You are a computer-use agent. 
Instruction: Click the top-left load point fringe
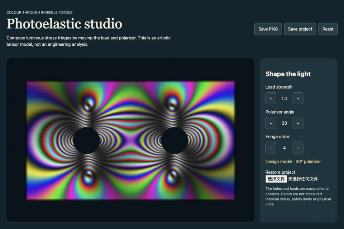[89, 104]
